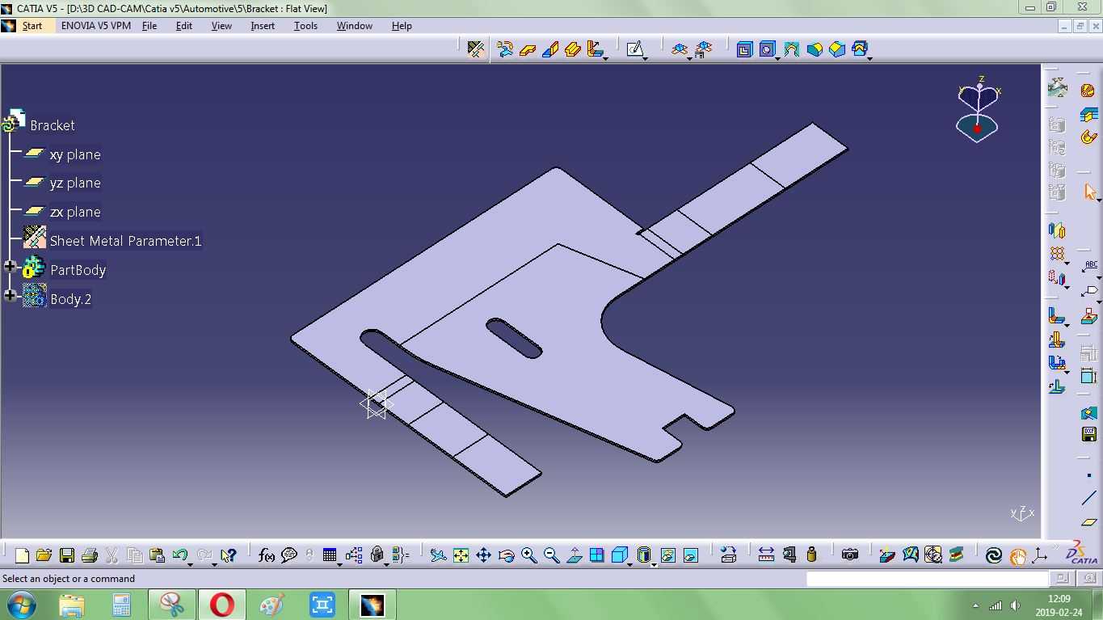
Task: Open the Sketcher tool
Action: [x=635, y=49]
